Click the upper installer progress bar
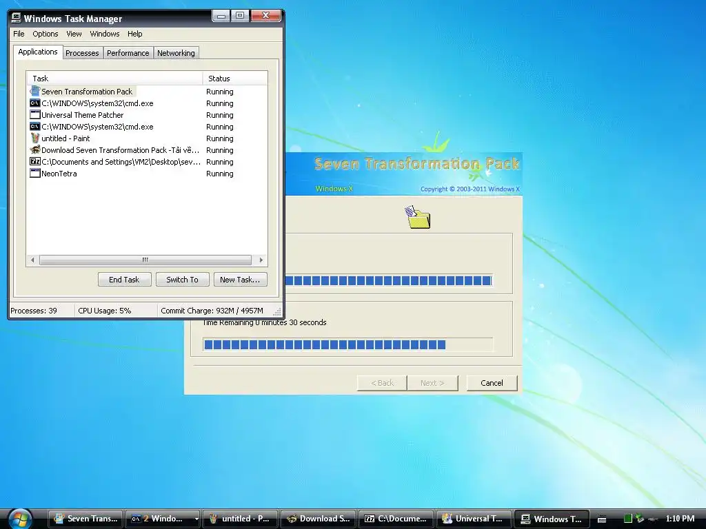The image size is (706, 529). pos(389,281)
